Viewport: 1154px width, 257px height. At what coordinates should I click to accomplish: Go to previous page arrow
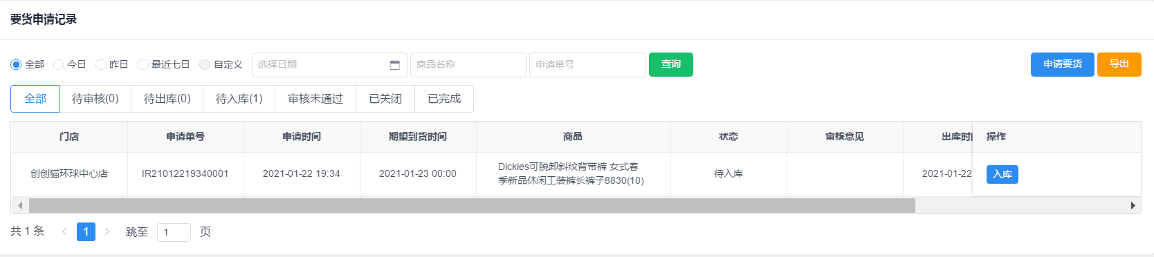pos(64,231)
